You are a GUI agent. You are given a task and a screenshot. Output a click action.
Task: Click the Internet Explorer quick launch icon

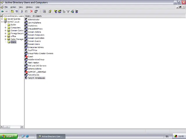click(x=27, y=136)
